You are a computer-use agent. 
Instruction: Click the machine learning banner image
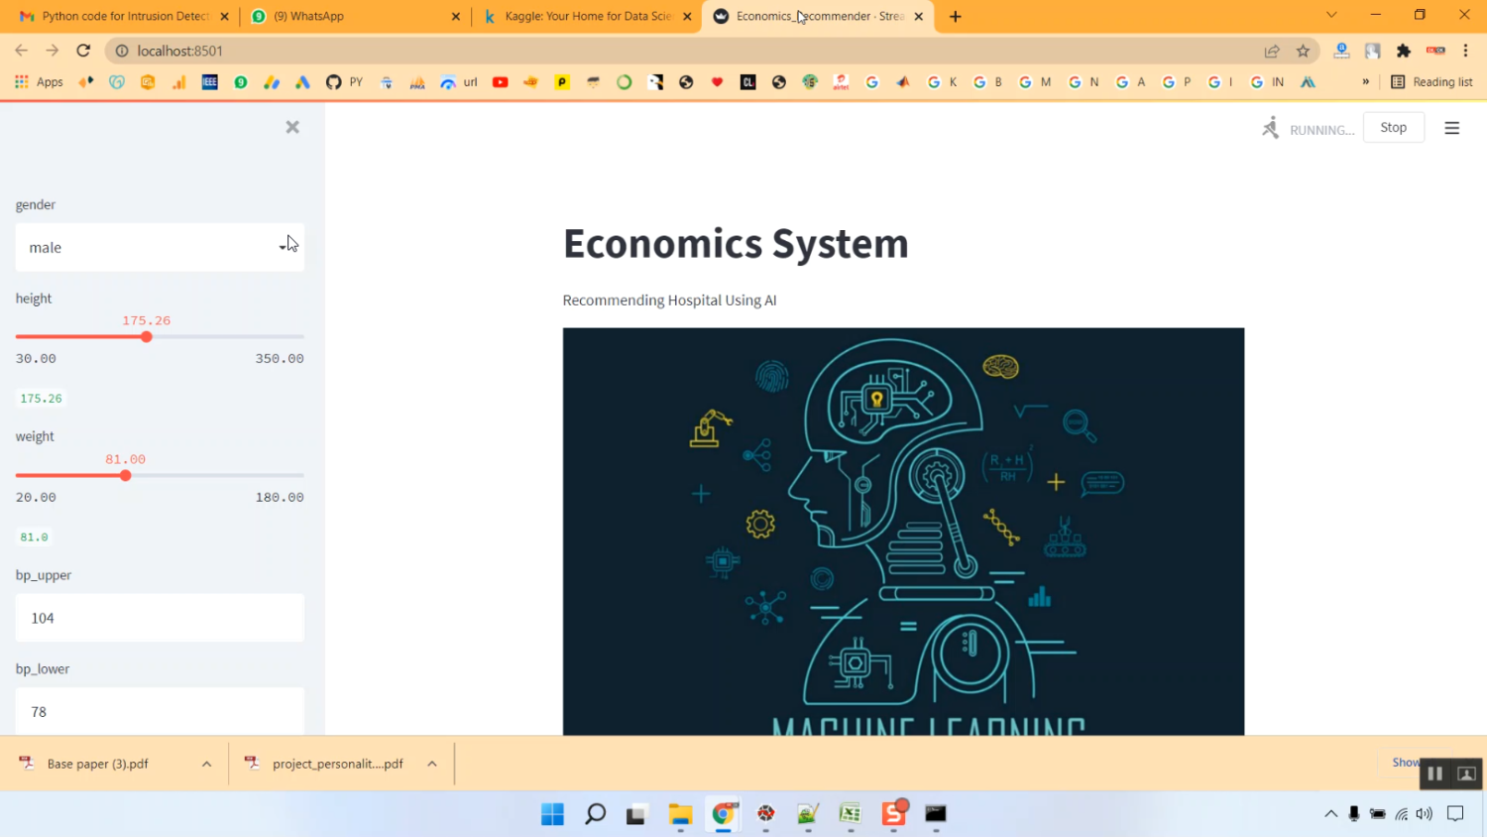(903, 532)
